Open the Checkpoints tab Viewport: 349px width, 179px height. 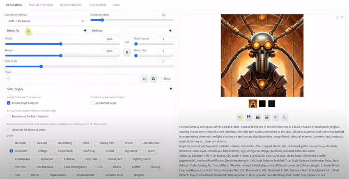pyautogui.click(x=97, y=5)
